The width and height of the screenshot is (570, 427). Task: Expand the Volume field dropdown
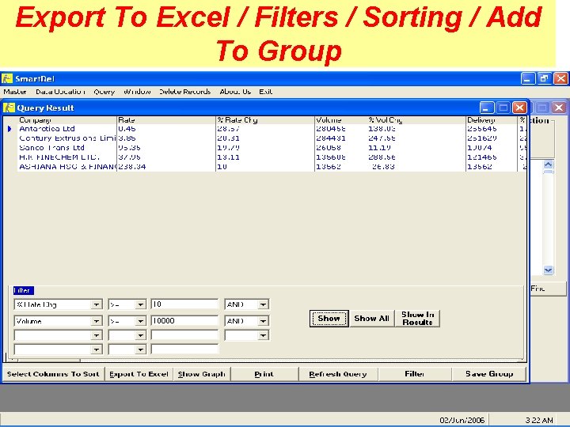tap(97, 321)
